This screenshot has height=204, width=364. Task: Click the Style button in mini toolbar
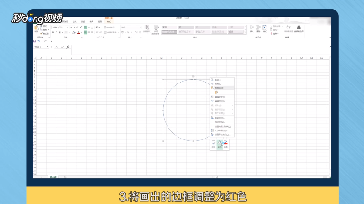pos(214,145)
